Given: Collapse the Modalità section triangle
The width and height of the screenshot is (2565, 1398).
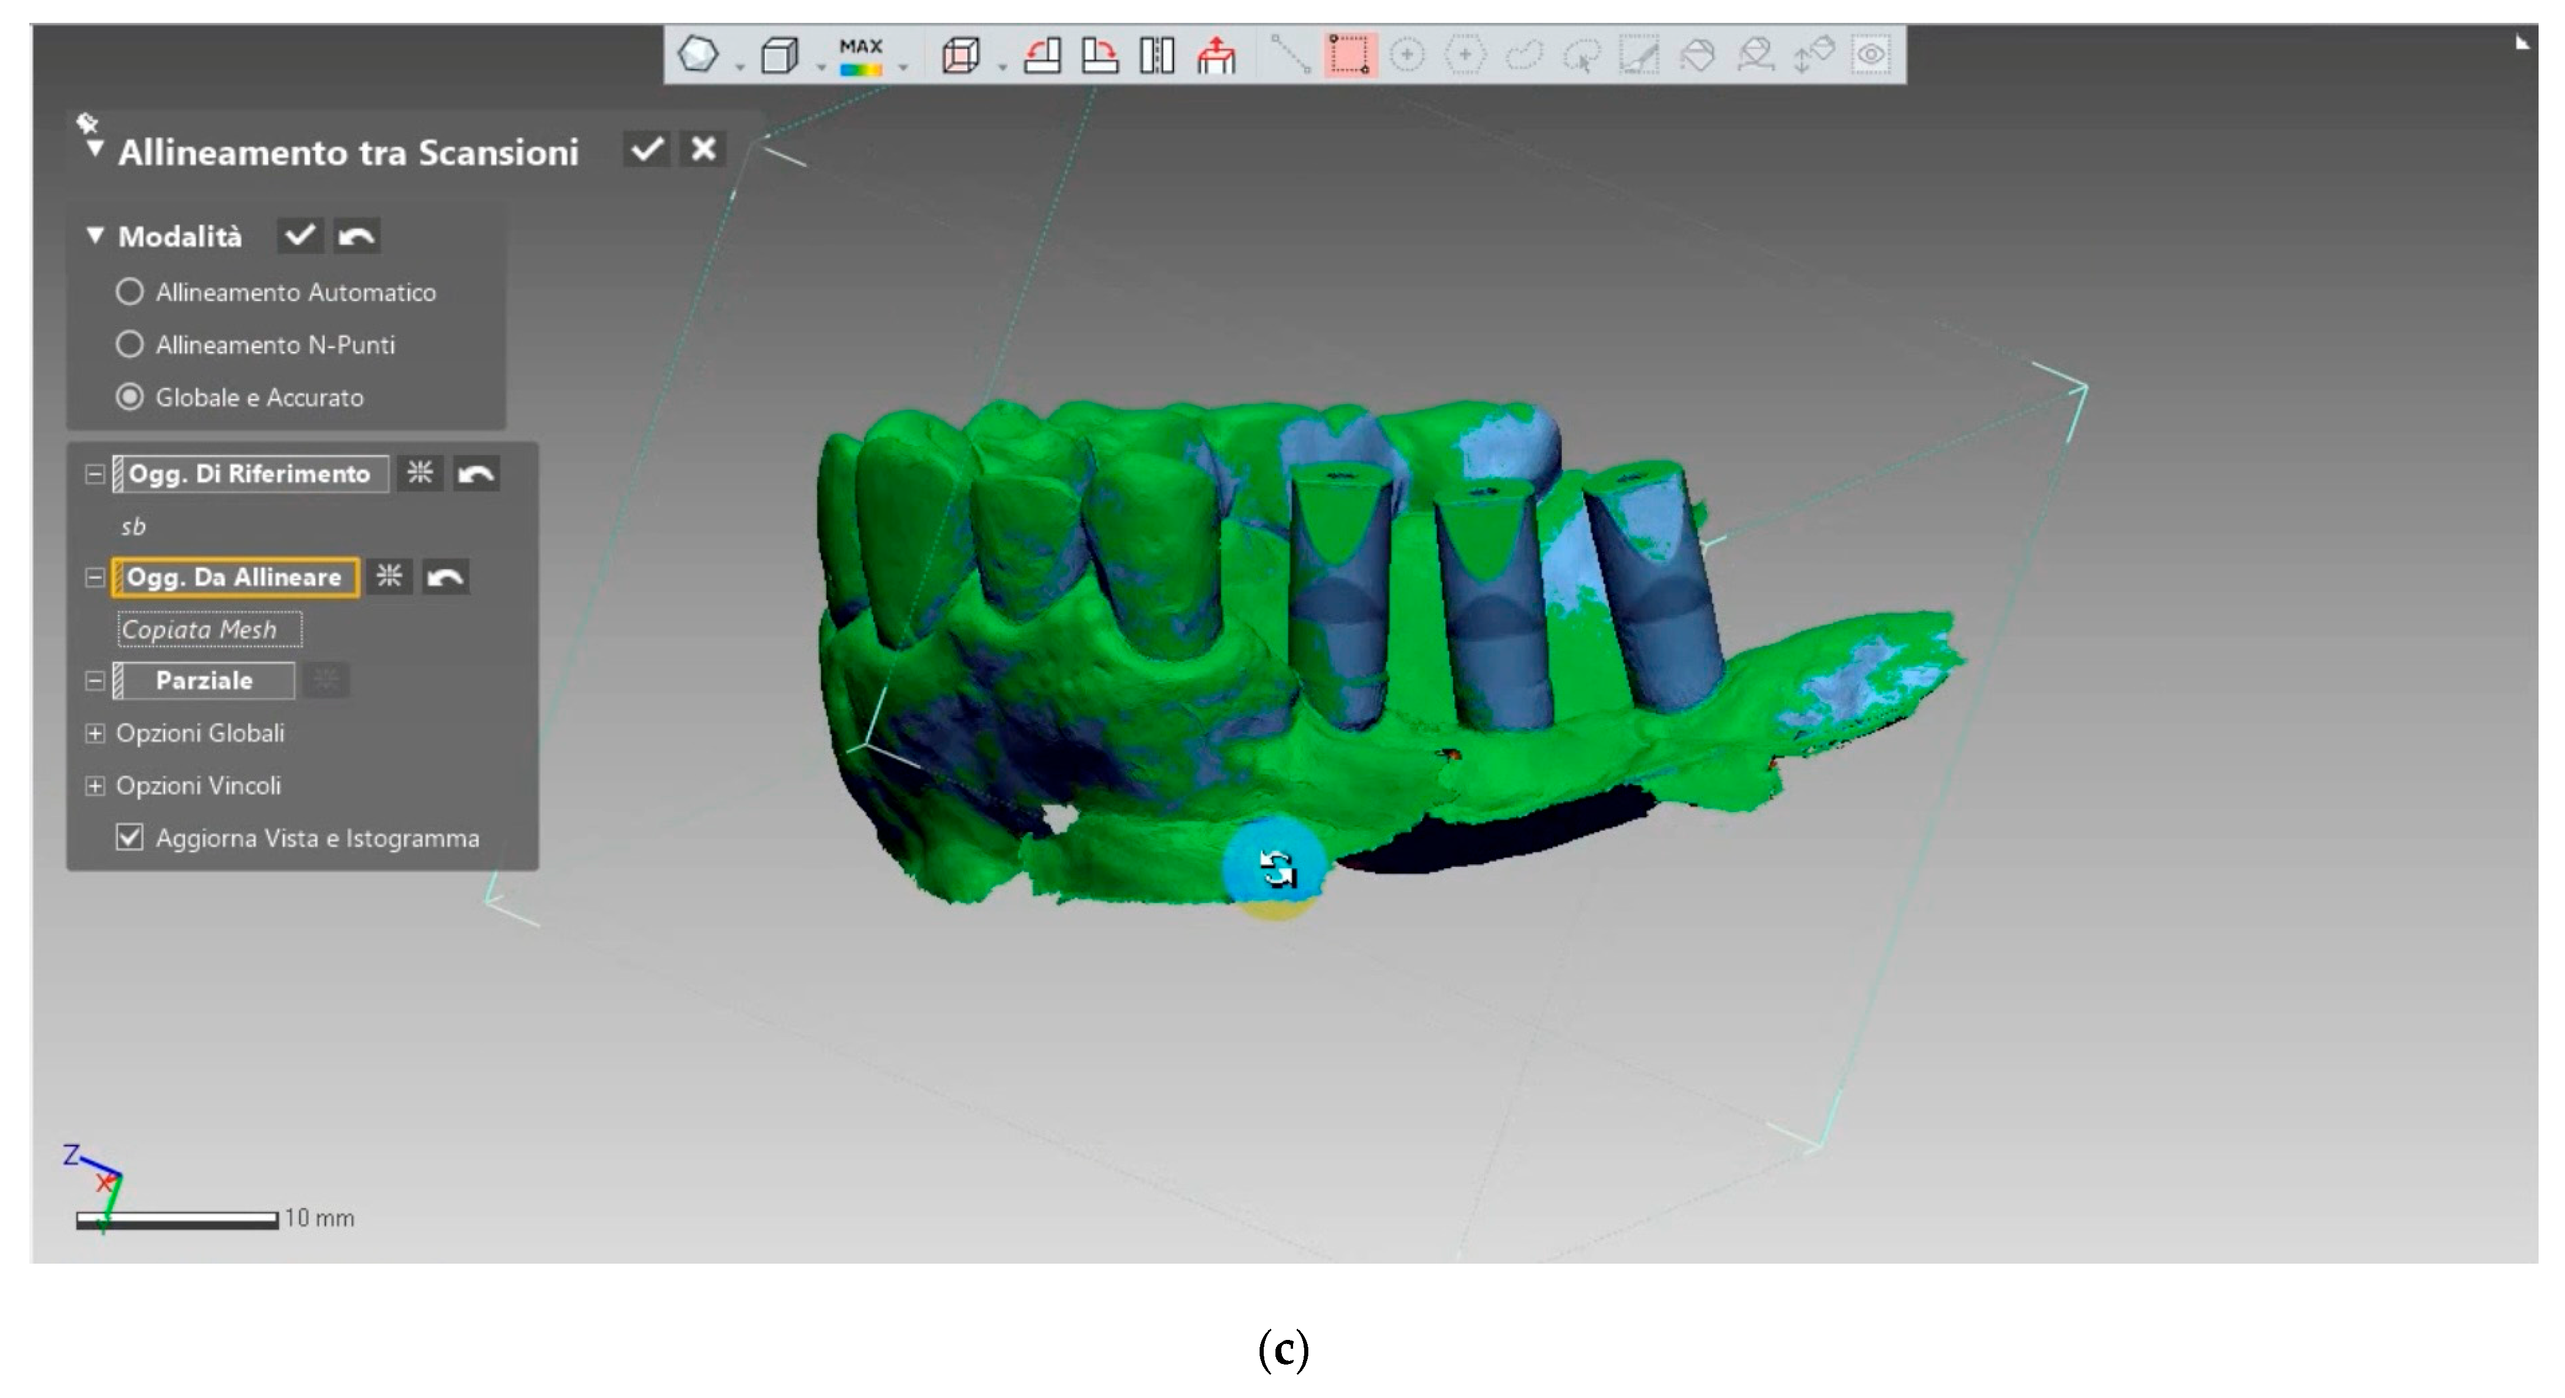Looking at the screenshot, I should pos(96,236).
